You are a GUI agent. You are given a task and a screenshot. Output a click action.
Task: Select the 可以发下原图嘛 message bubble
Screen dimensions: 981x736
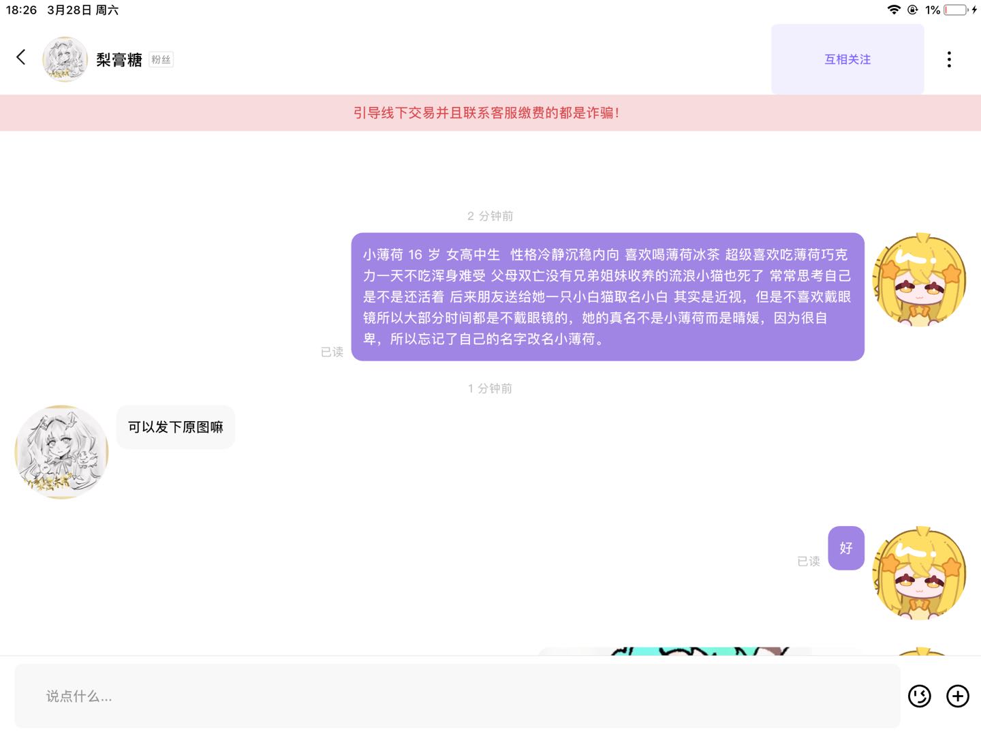pos(176,427)
